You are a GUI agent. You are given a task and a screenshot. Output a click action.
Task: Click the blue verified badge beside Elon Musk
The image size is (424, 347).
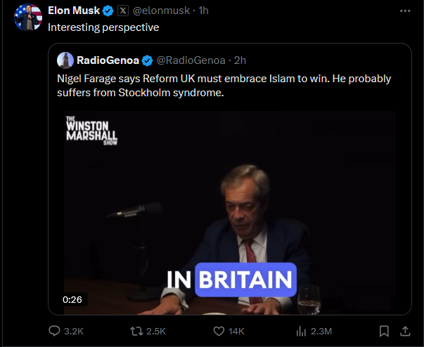(108, 11)
